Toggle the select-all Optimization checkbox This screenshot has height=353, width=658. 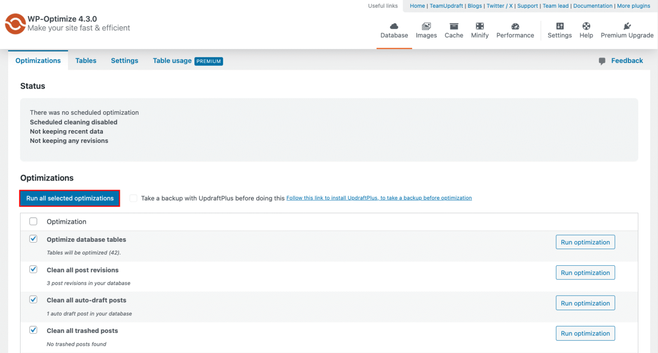(33, 221)
